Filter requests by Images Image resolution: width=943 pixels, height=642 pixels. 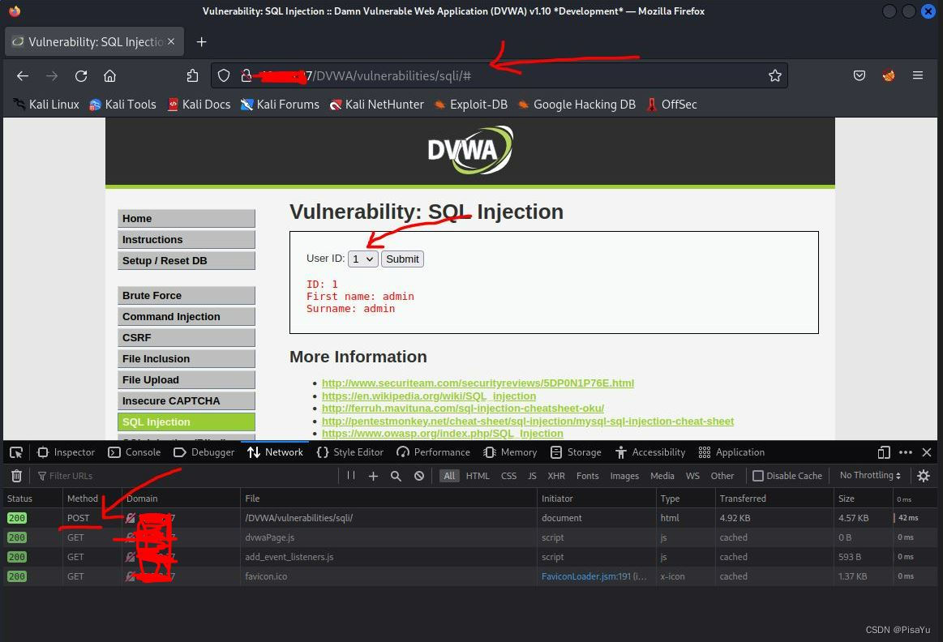[x=624, y=476]
